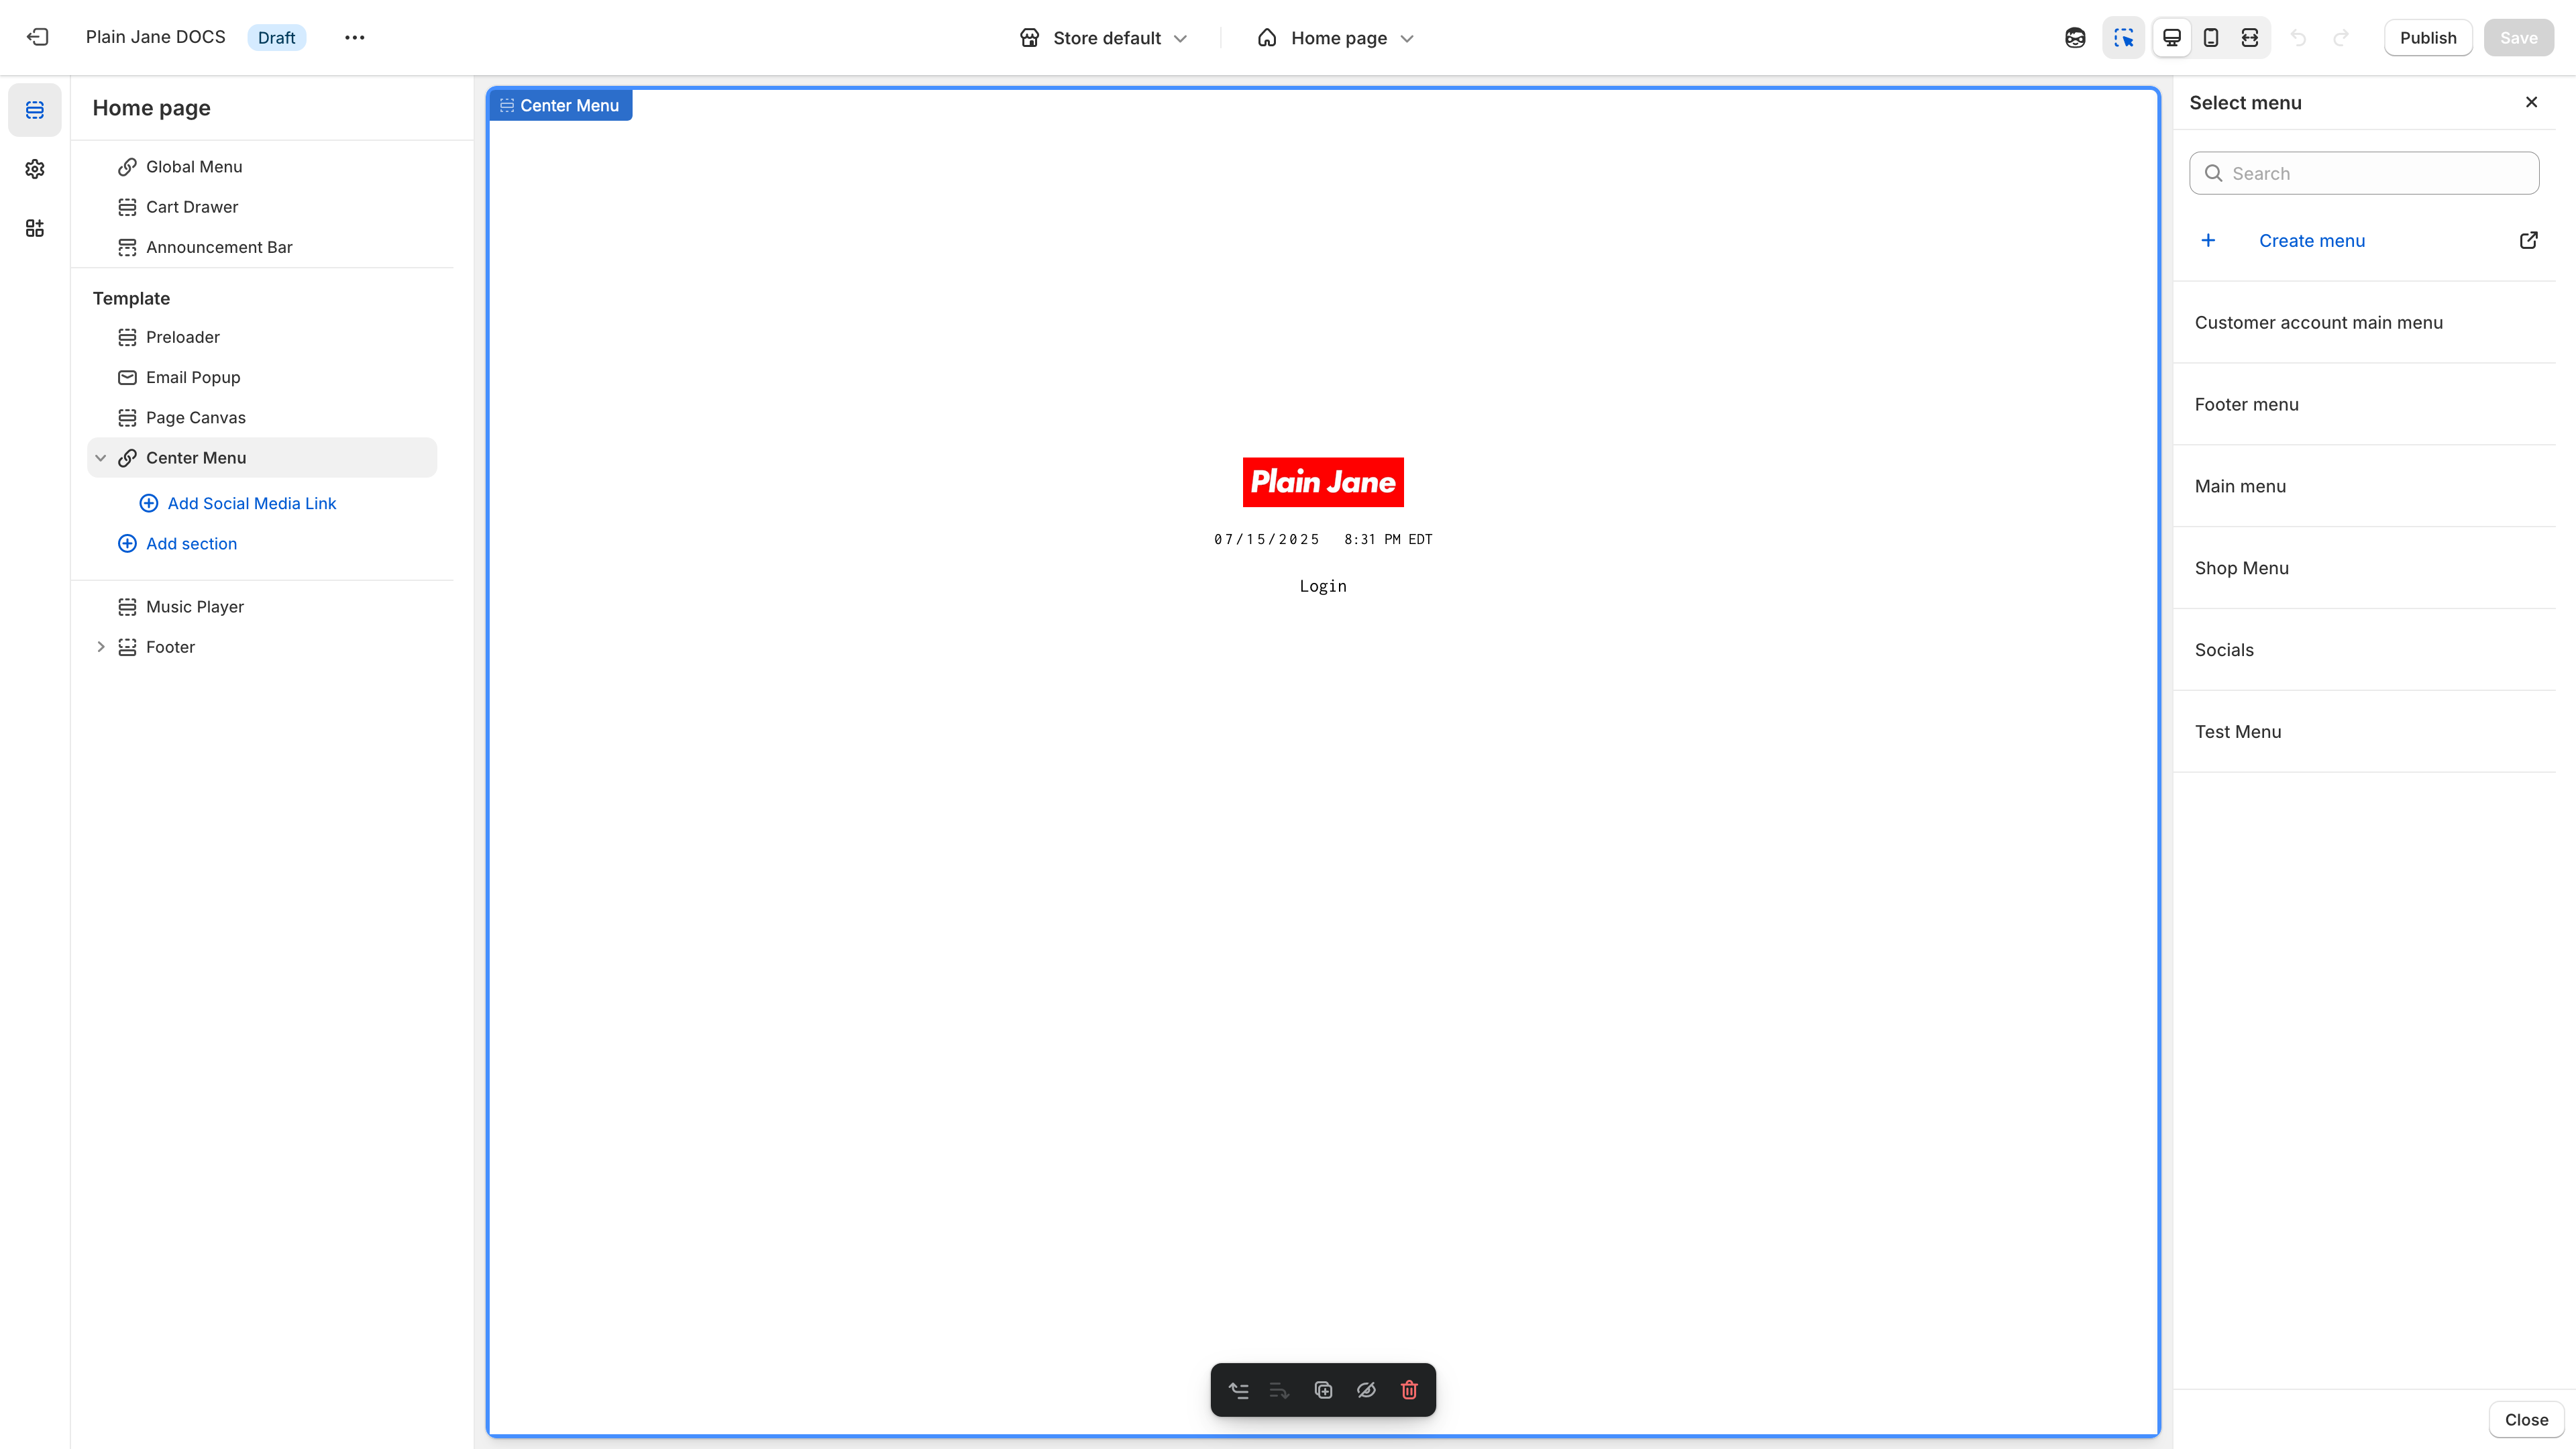Screen dimensions: 2576x1449
Task: Toggle the select element mode
Action: [x=2123, y=37]
